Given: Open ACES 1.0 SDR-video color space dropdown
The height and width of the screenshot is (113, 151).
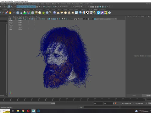Looking at the screenshot, I should click(x=106, y=19).
